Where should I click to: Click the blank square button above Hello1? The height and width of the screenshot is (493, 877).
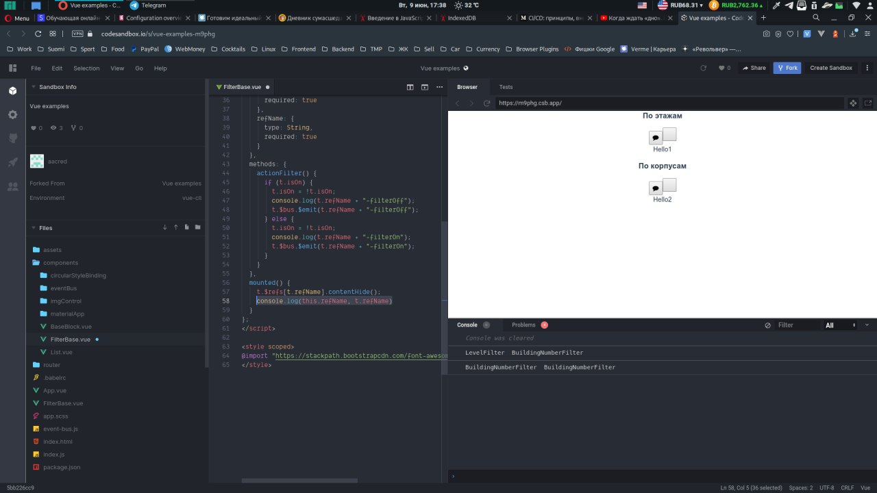coord(669,134)
